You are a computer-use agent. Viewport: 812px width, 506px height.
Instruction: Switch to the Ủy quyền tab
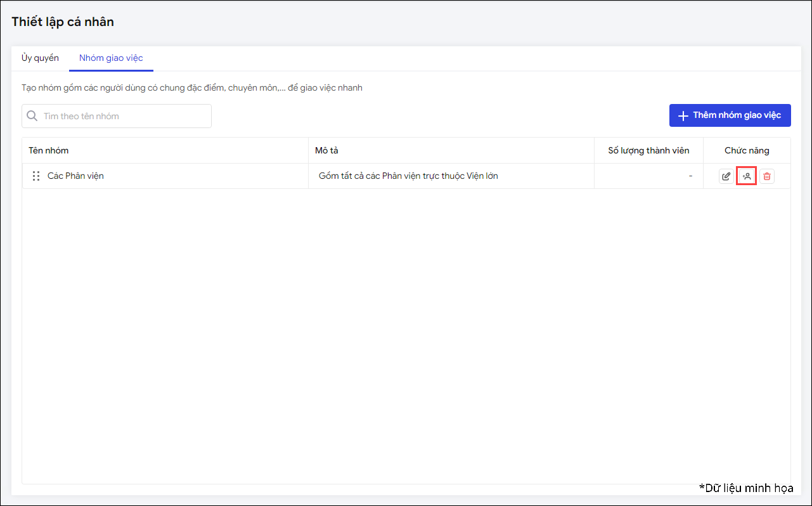40,58
